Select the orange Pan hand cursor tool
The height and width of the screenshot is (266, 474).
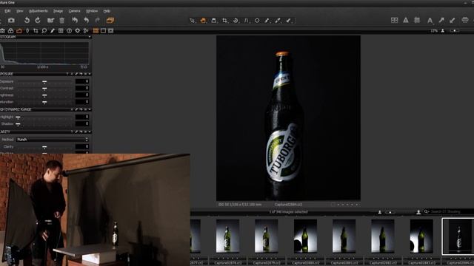(x=203, y=21)
